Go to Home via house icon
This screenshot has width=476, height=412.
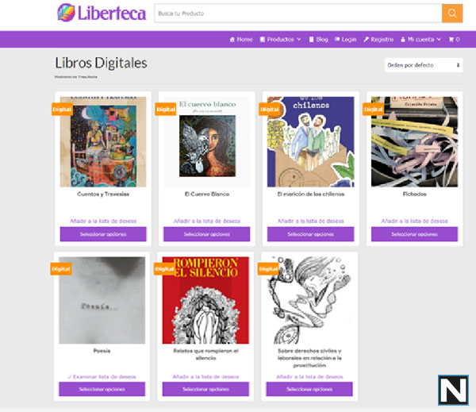point(241,40)
